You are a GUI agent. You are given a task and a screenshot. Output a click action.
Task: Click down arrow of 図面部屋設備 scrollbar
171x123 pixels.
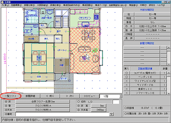pyautogui.click(x=169, y=93)
